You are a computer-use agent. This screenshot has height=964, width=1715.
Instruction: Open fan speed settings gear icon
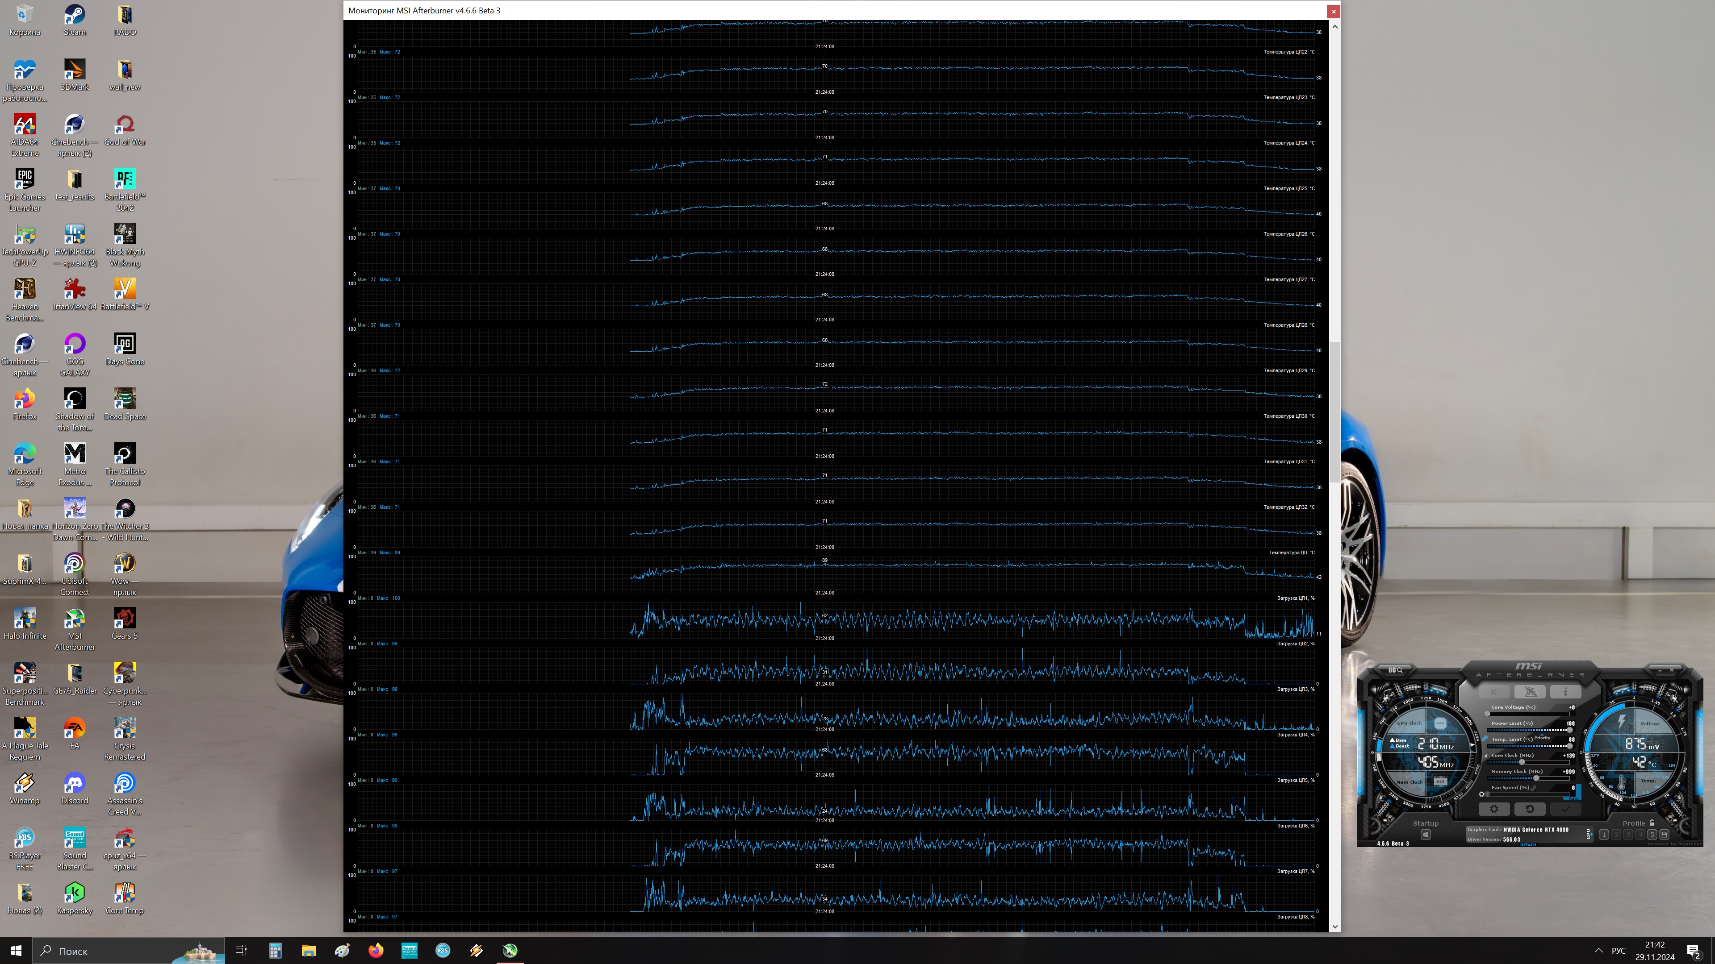1482,794
